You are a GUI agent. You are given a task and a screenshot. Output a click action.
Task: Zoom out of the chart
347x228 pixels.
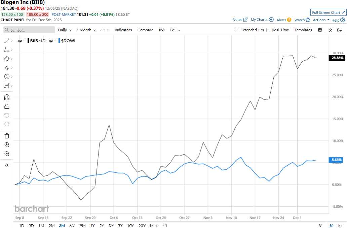[x=7, y=154]
